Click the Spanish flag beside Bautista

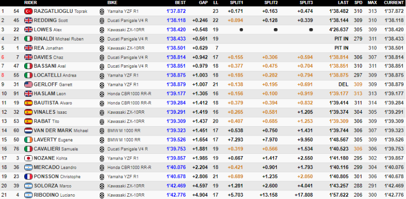coord(28,103)
